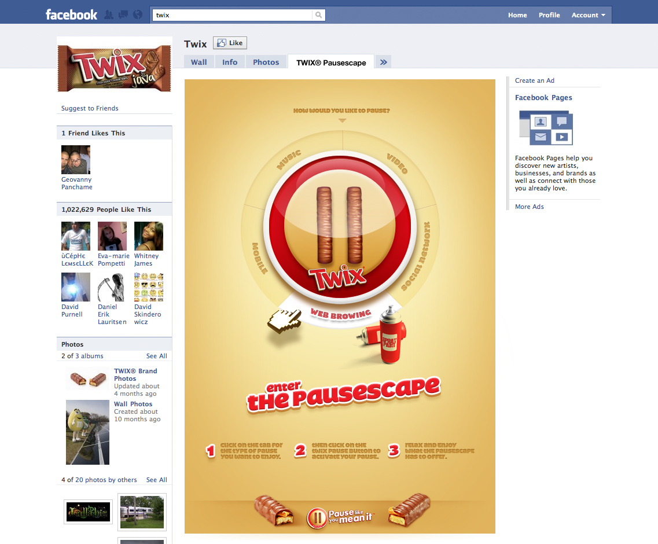Click the Facebook Pages ad image

(x=546, y=127)
